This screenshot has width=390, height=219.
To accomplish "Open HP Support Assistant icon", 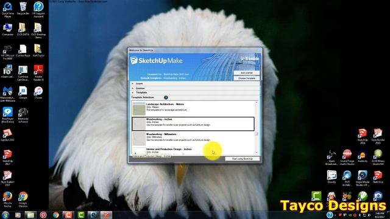I will [38, 10].
